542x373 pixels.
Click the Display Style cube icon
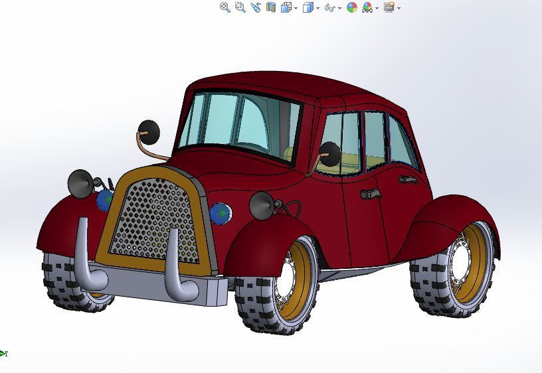coord(308,7)
